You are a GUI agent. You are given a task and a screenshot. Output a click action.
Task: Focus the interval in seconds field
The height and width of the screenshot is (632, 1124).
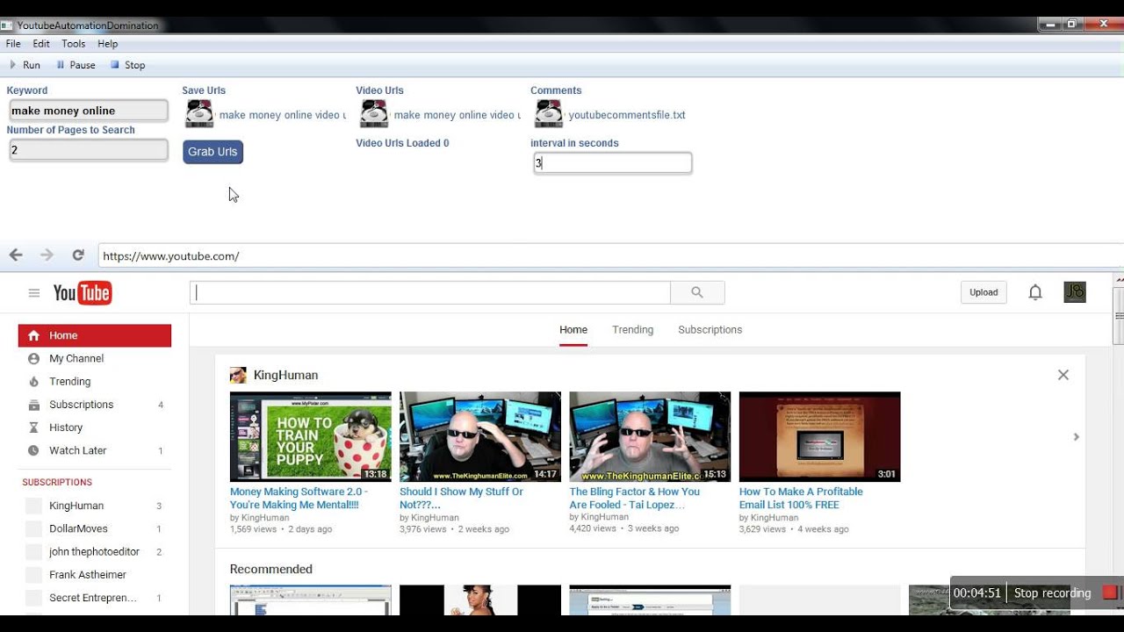[613, 163]
